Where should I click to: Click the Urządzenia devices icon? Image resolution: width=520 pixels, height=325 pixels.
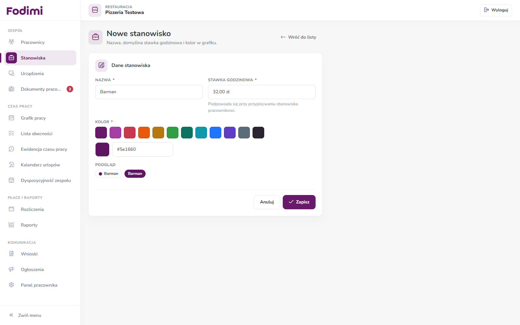tap(11, 73)
